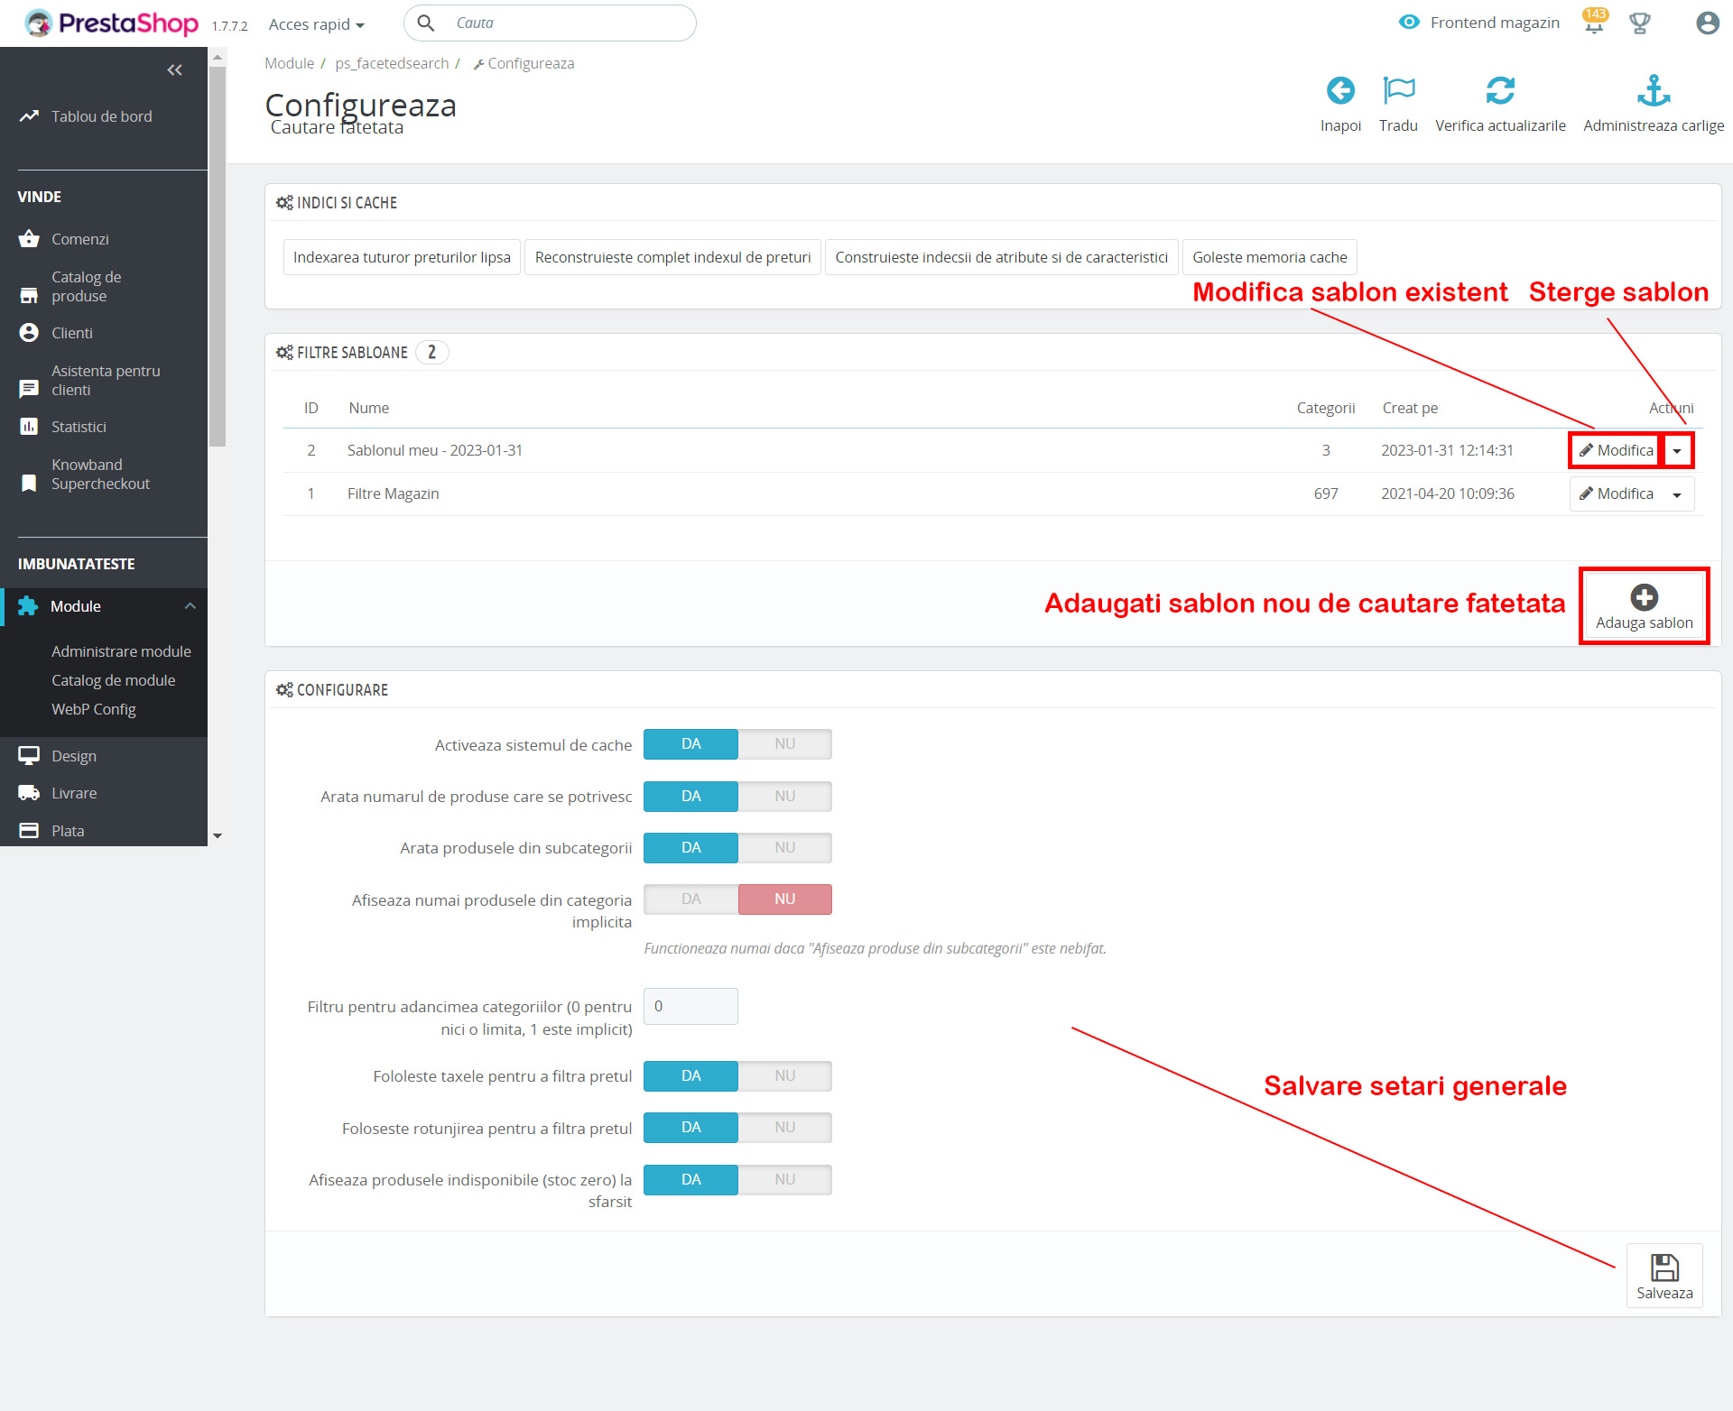The height and width of the screenshot is (1411, 1733).
Task: Click ps_facetedsearch breadcrumb link
Action: [392, 63]
